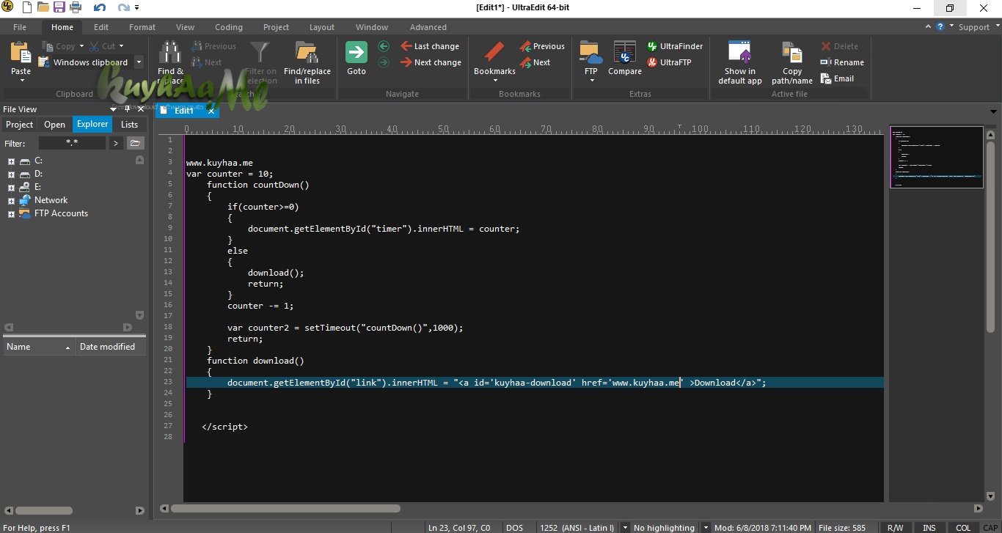Open the 1252 ANSI encoding dropdown
1002x533 pixels.
[625, 528]
